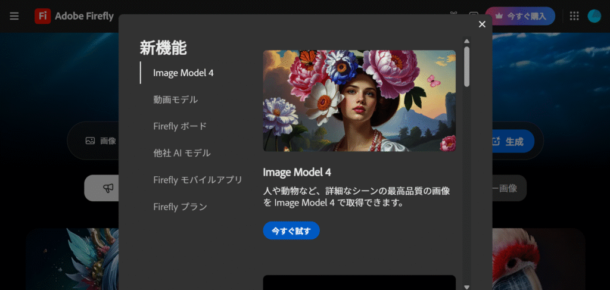Open the user profile avatar
610x290 pixels.
click(594, 16)
